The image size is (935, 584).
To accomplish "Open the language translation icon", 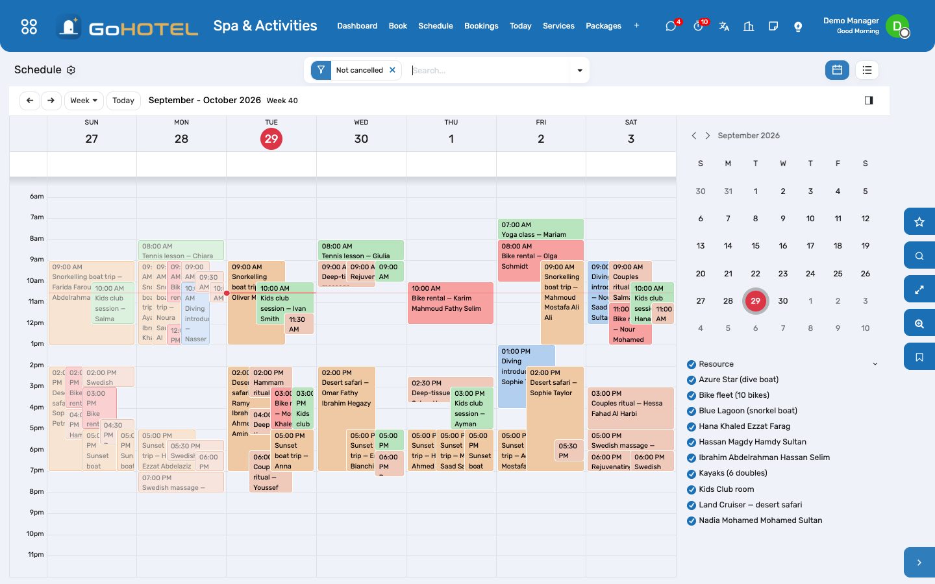I will 724,27.
